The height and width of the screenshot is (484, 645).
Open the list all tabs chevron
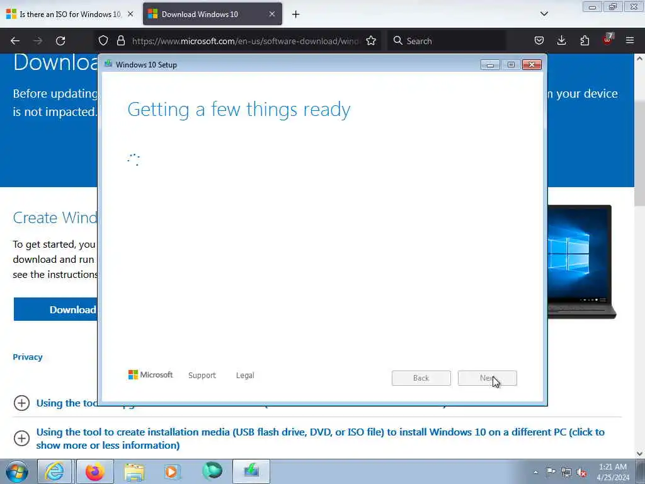544,14
